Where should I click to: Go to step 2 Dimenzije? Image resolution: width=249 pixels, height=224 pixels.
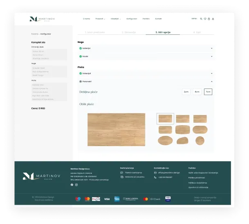pos(129,32)
